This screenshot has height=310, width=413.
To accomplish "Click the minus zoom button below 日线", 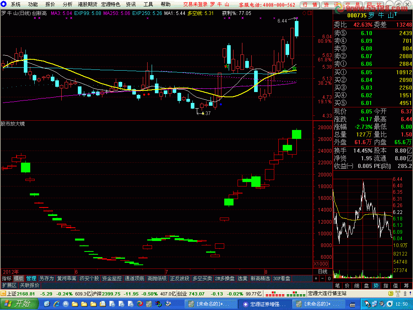I will (323, 279).
